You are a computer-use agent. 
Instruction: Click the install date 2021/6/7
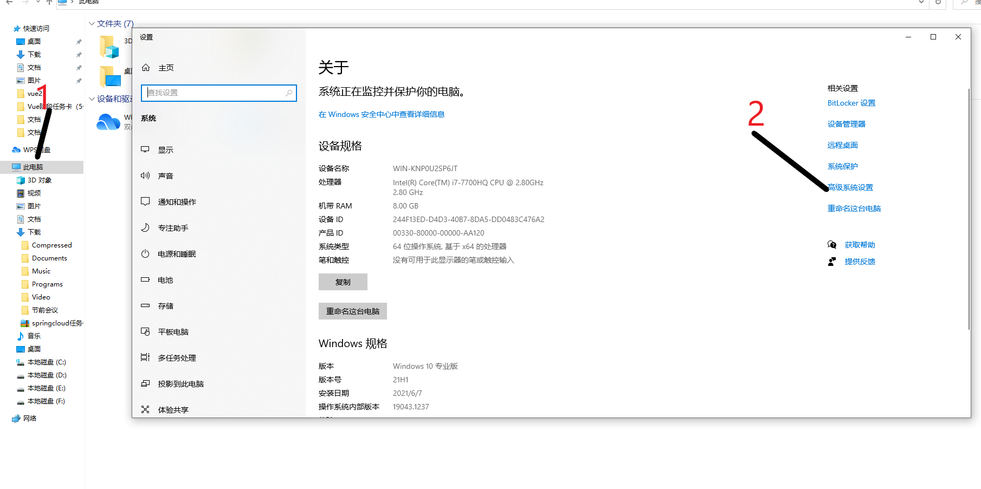[407, 393]
